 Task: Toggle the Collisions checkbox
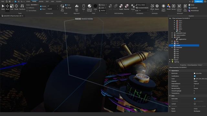coord(27,8)
